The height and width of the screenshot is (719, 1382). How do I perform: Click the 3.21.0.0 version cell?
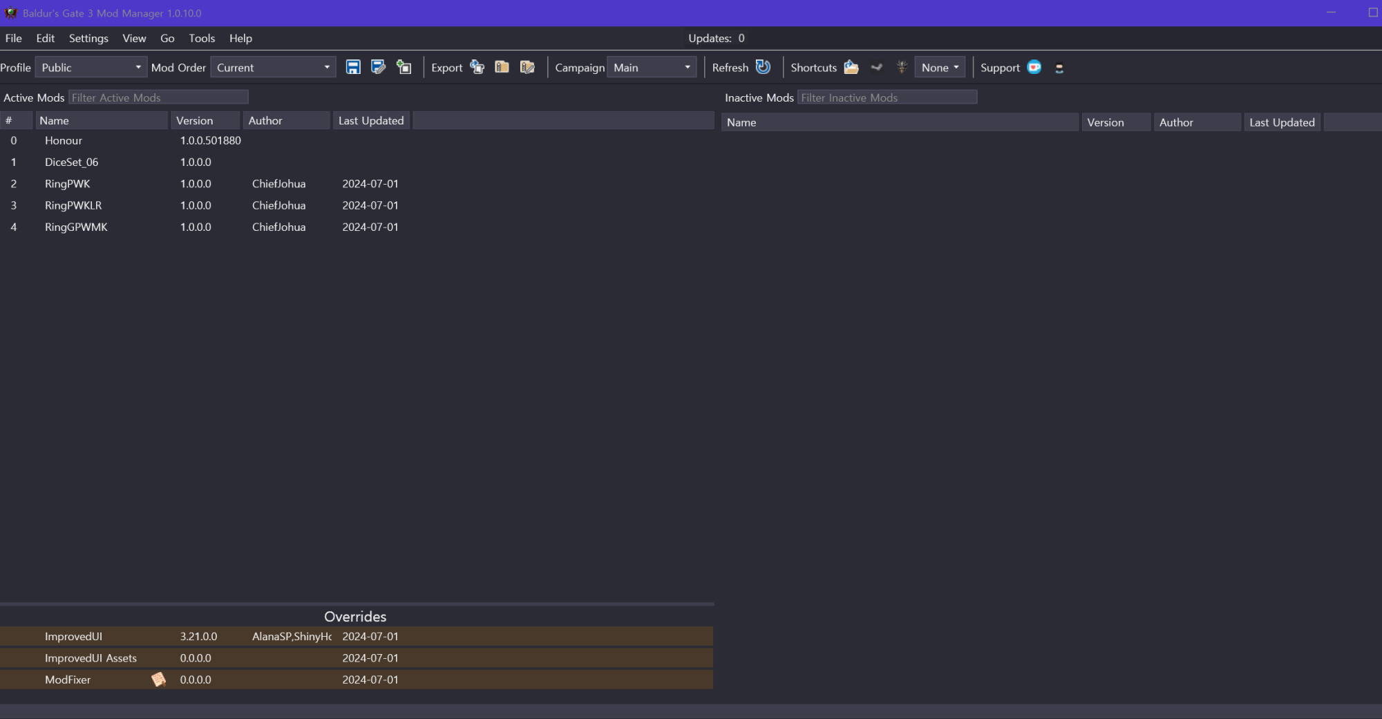coord(199,636)
